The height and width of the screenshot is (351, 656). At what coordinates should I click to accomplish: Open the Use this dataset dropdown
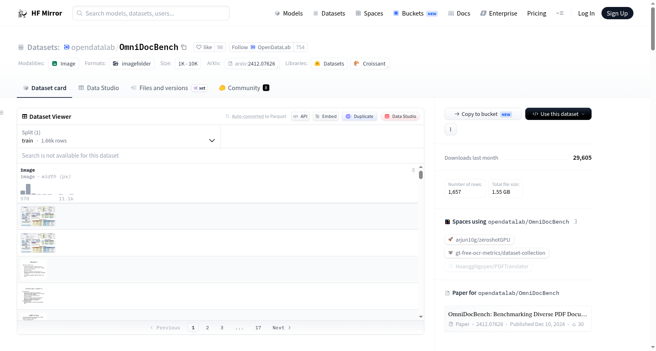[x=558, y=114]
